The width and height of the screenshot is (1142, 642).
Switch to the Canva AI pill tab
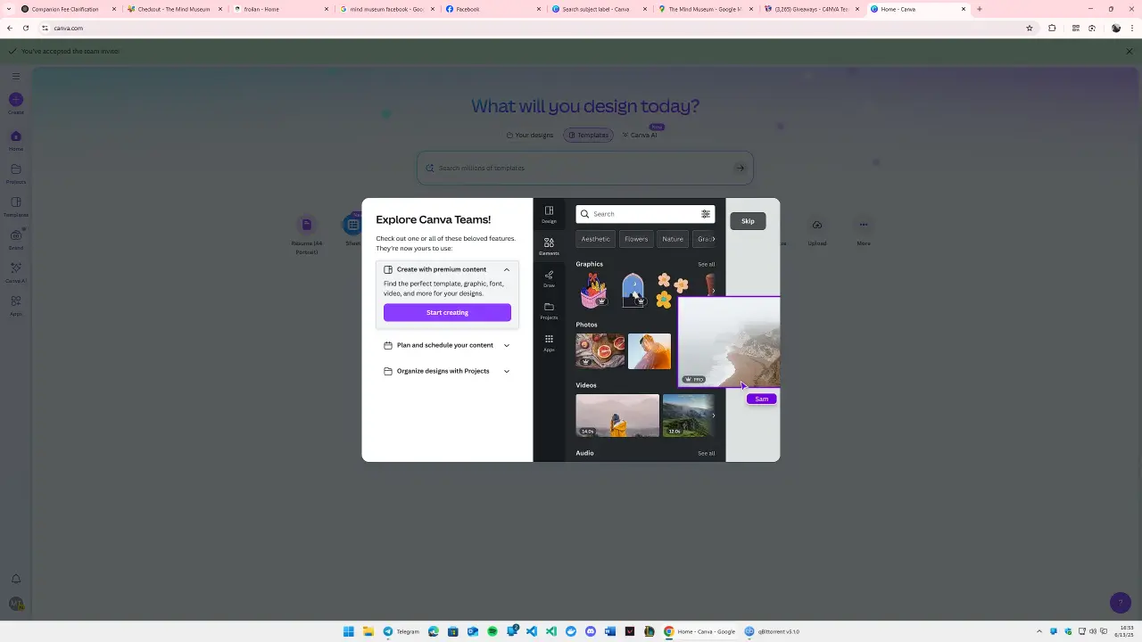click(x=640, y=135)
